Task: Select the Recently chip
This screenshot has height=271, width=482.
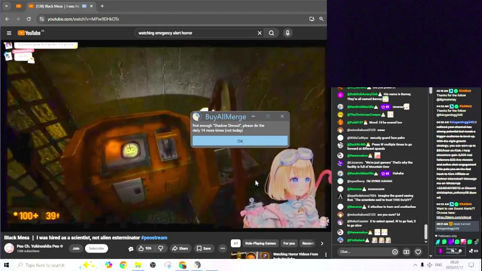Action: (x=308, y=243)
